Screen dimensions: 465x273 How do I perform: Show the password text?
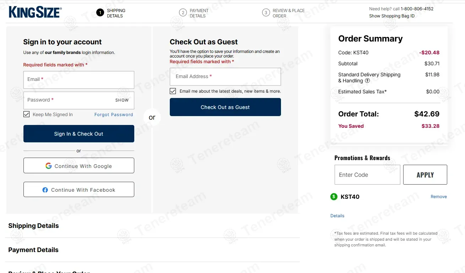[x=122, y=100]
